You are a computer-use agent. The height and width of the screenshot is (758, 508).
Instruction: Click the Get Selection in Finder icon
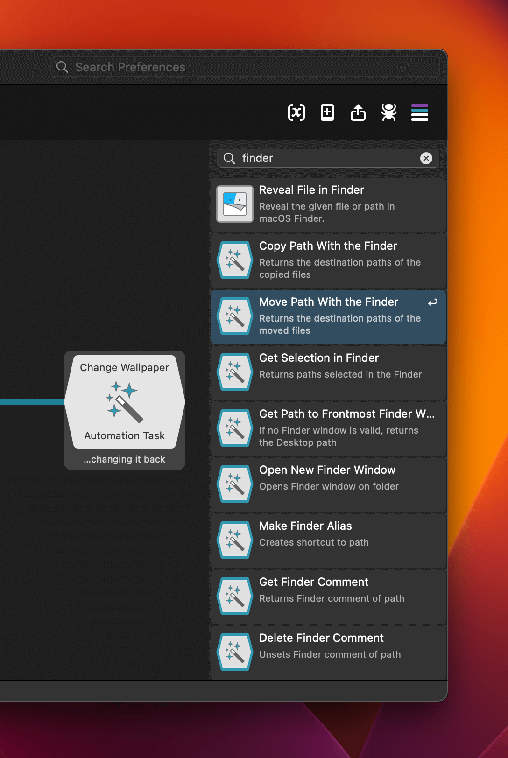235,372
